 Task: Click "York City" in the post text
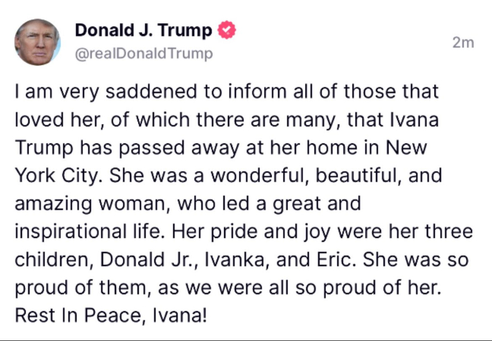(x=55, y=175)
